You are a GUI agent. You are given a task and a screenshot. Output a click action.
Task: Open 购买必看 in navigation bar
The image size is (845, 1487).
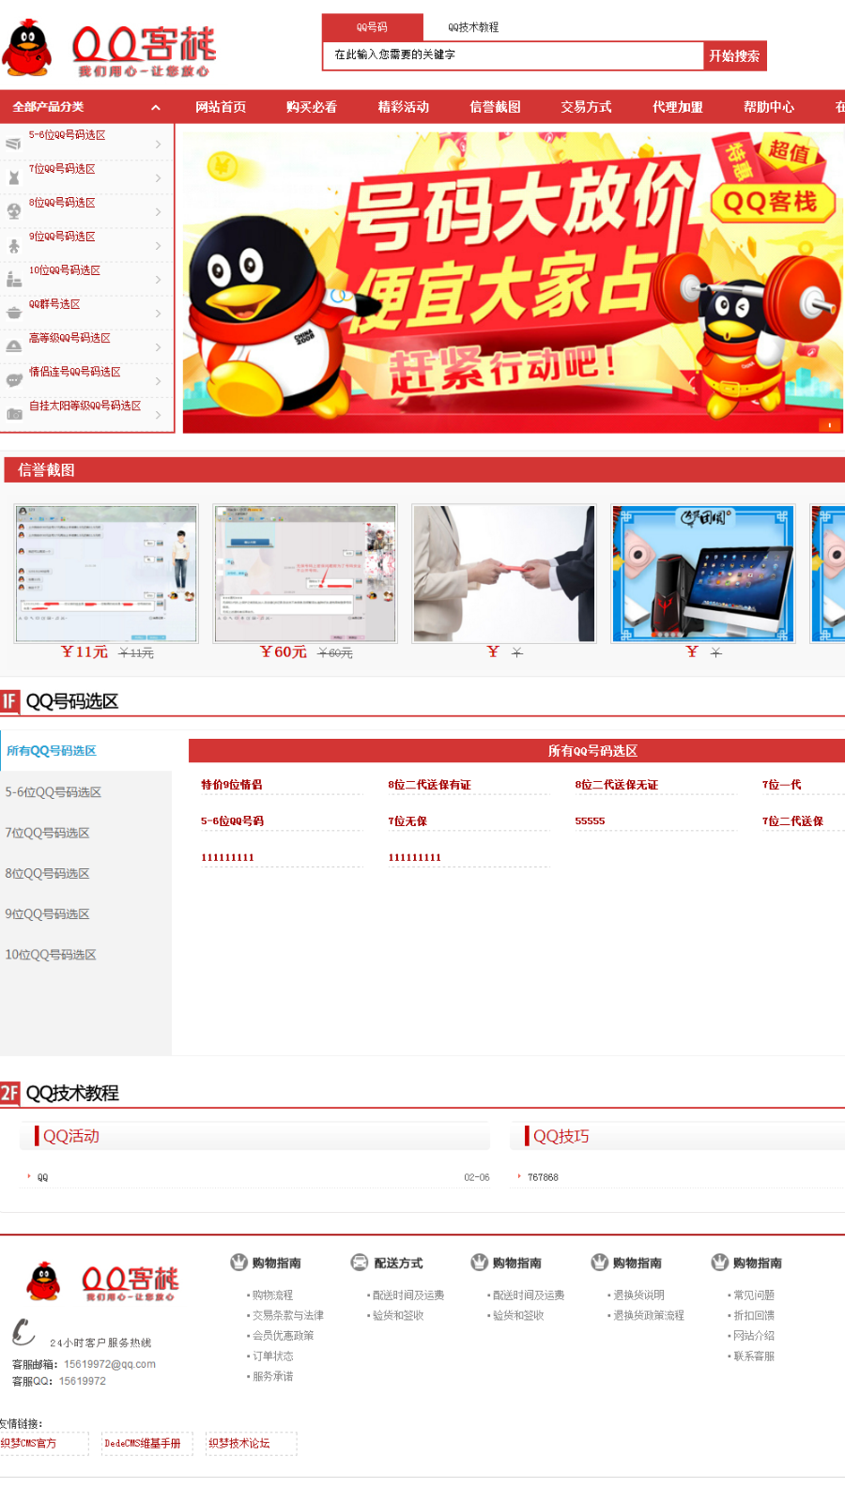(312, 107)
